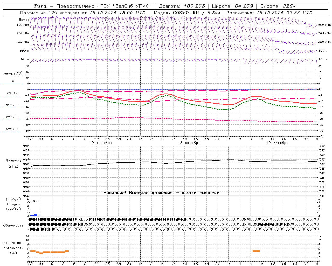Click the station name "Tura" in header
Viewport: 332px width, 266px height.
40,6
